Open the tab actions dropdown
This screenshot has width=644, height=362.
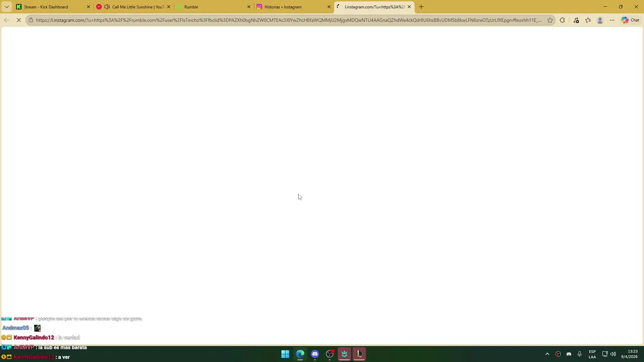tap(7, 7)
